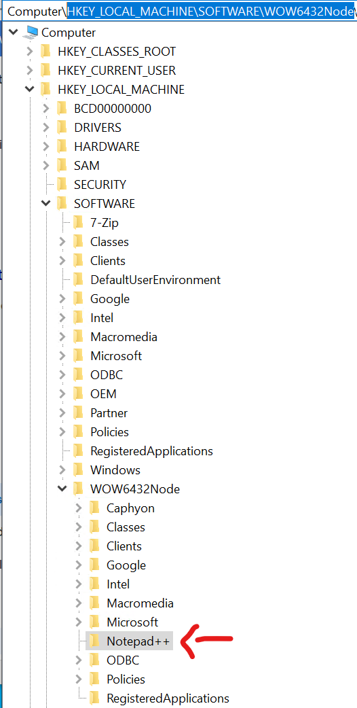The width and height of the screenshot is (357, 708).
Task: Select Microsoft label directly under SOFTWARE
Action: coord(116,356)
